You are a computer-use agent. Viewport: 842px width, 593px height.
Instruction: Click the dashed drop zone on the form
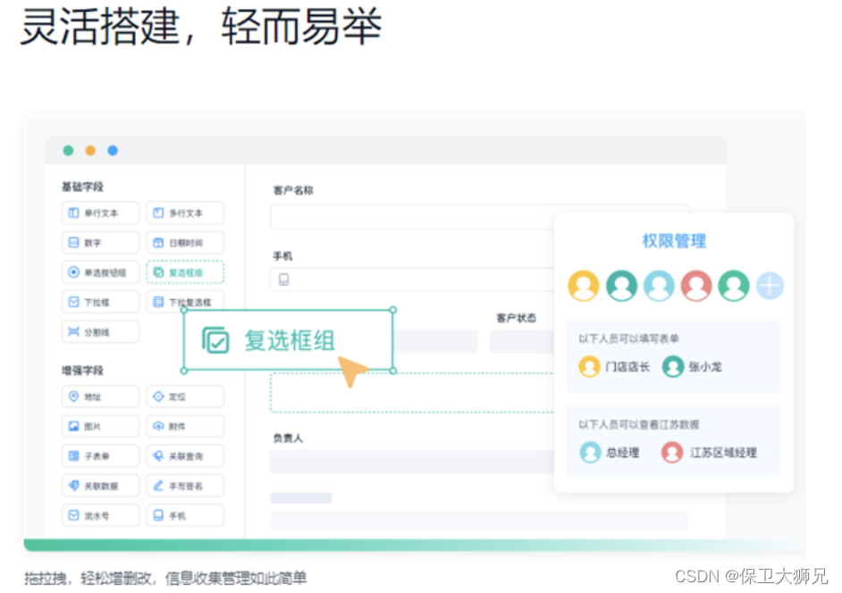(x=412, y=393)
